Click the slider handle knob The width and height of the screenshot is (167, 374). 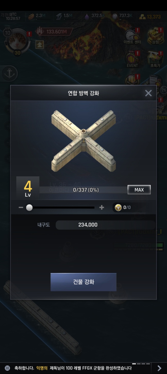29,208
